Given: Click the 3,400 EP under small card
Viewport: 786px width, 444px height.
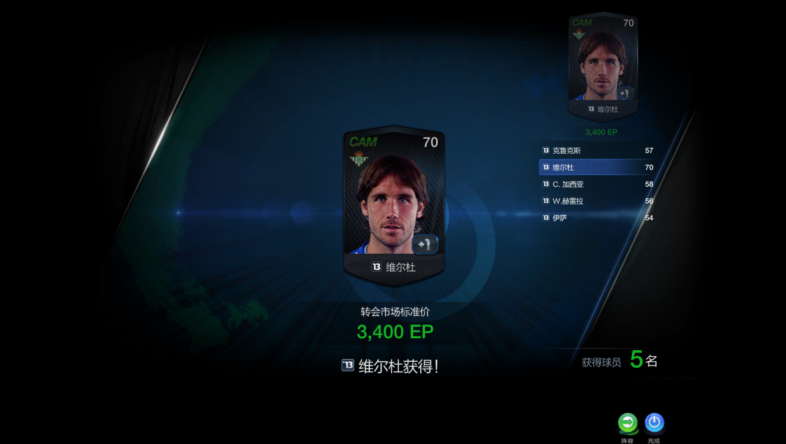Looking at the screenshot, I should point(602,132).
